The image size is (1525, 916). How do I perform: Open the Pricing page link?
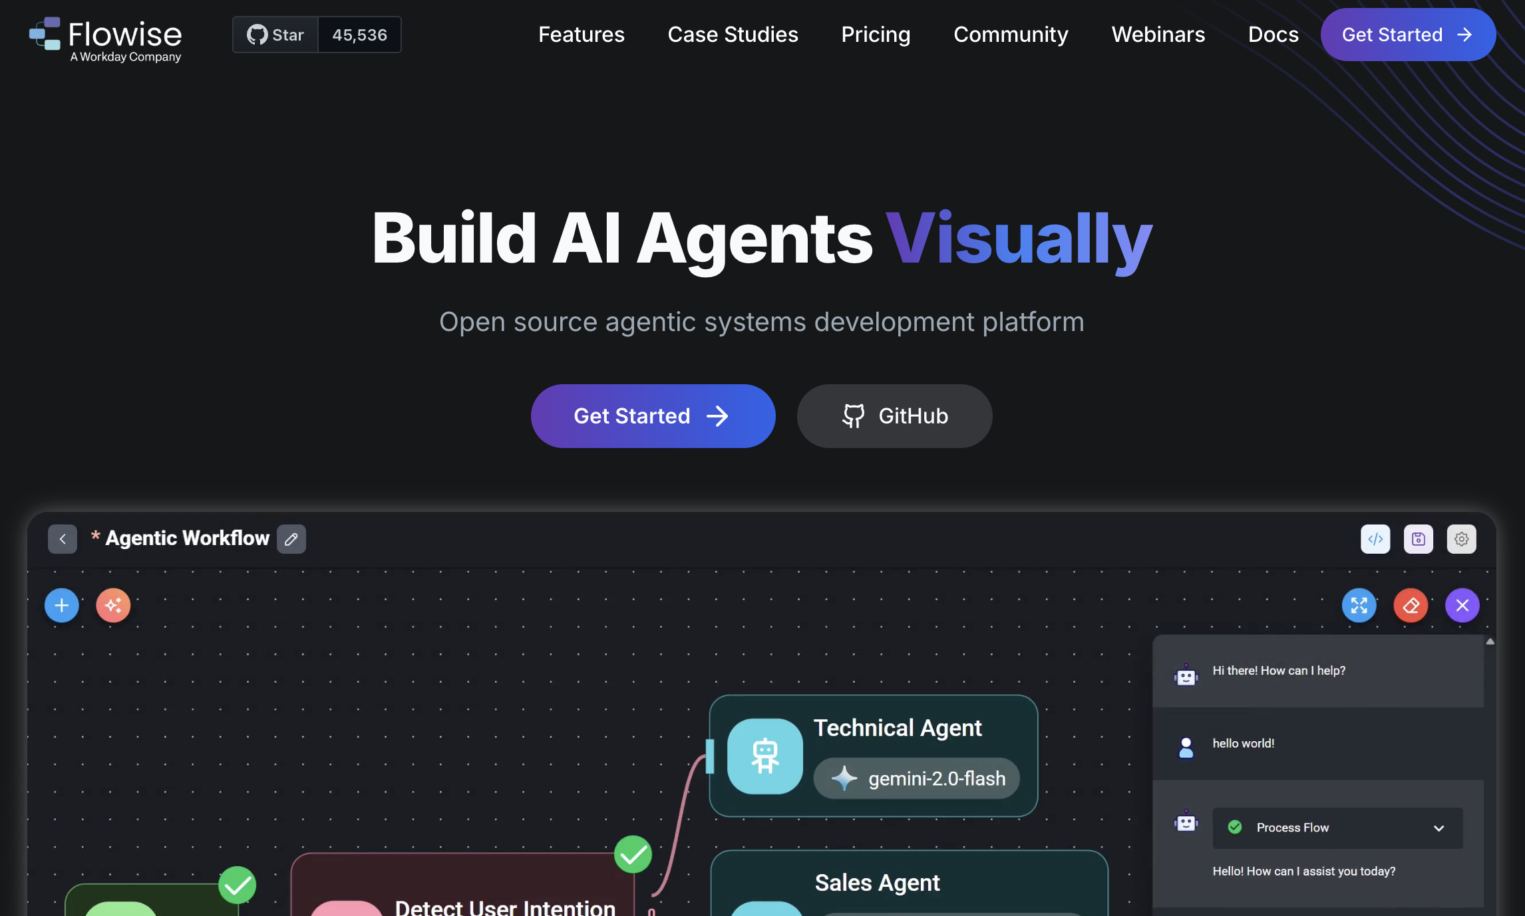coord(875,35)
